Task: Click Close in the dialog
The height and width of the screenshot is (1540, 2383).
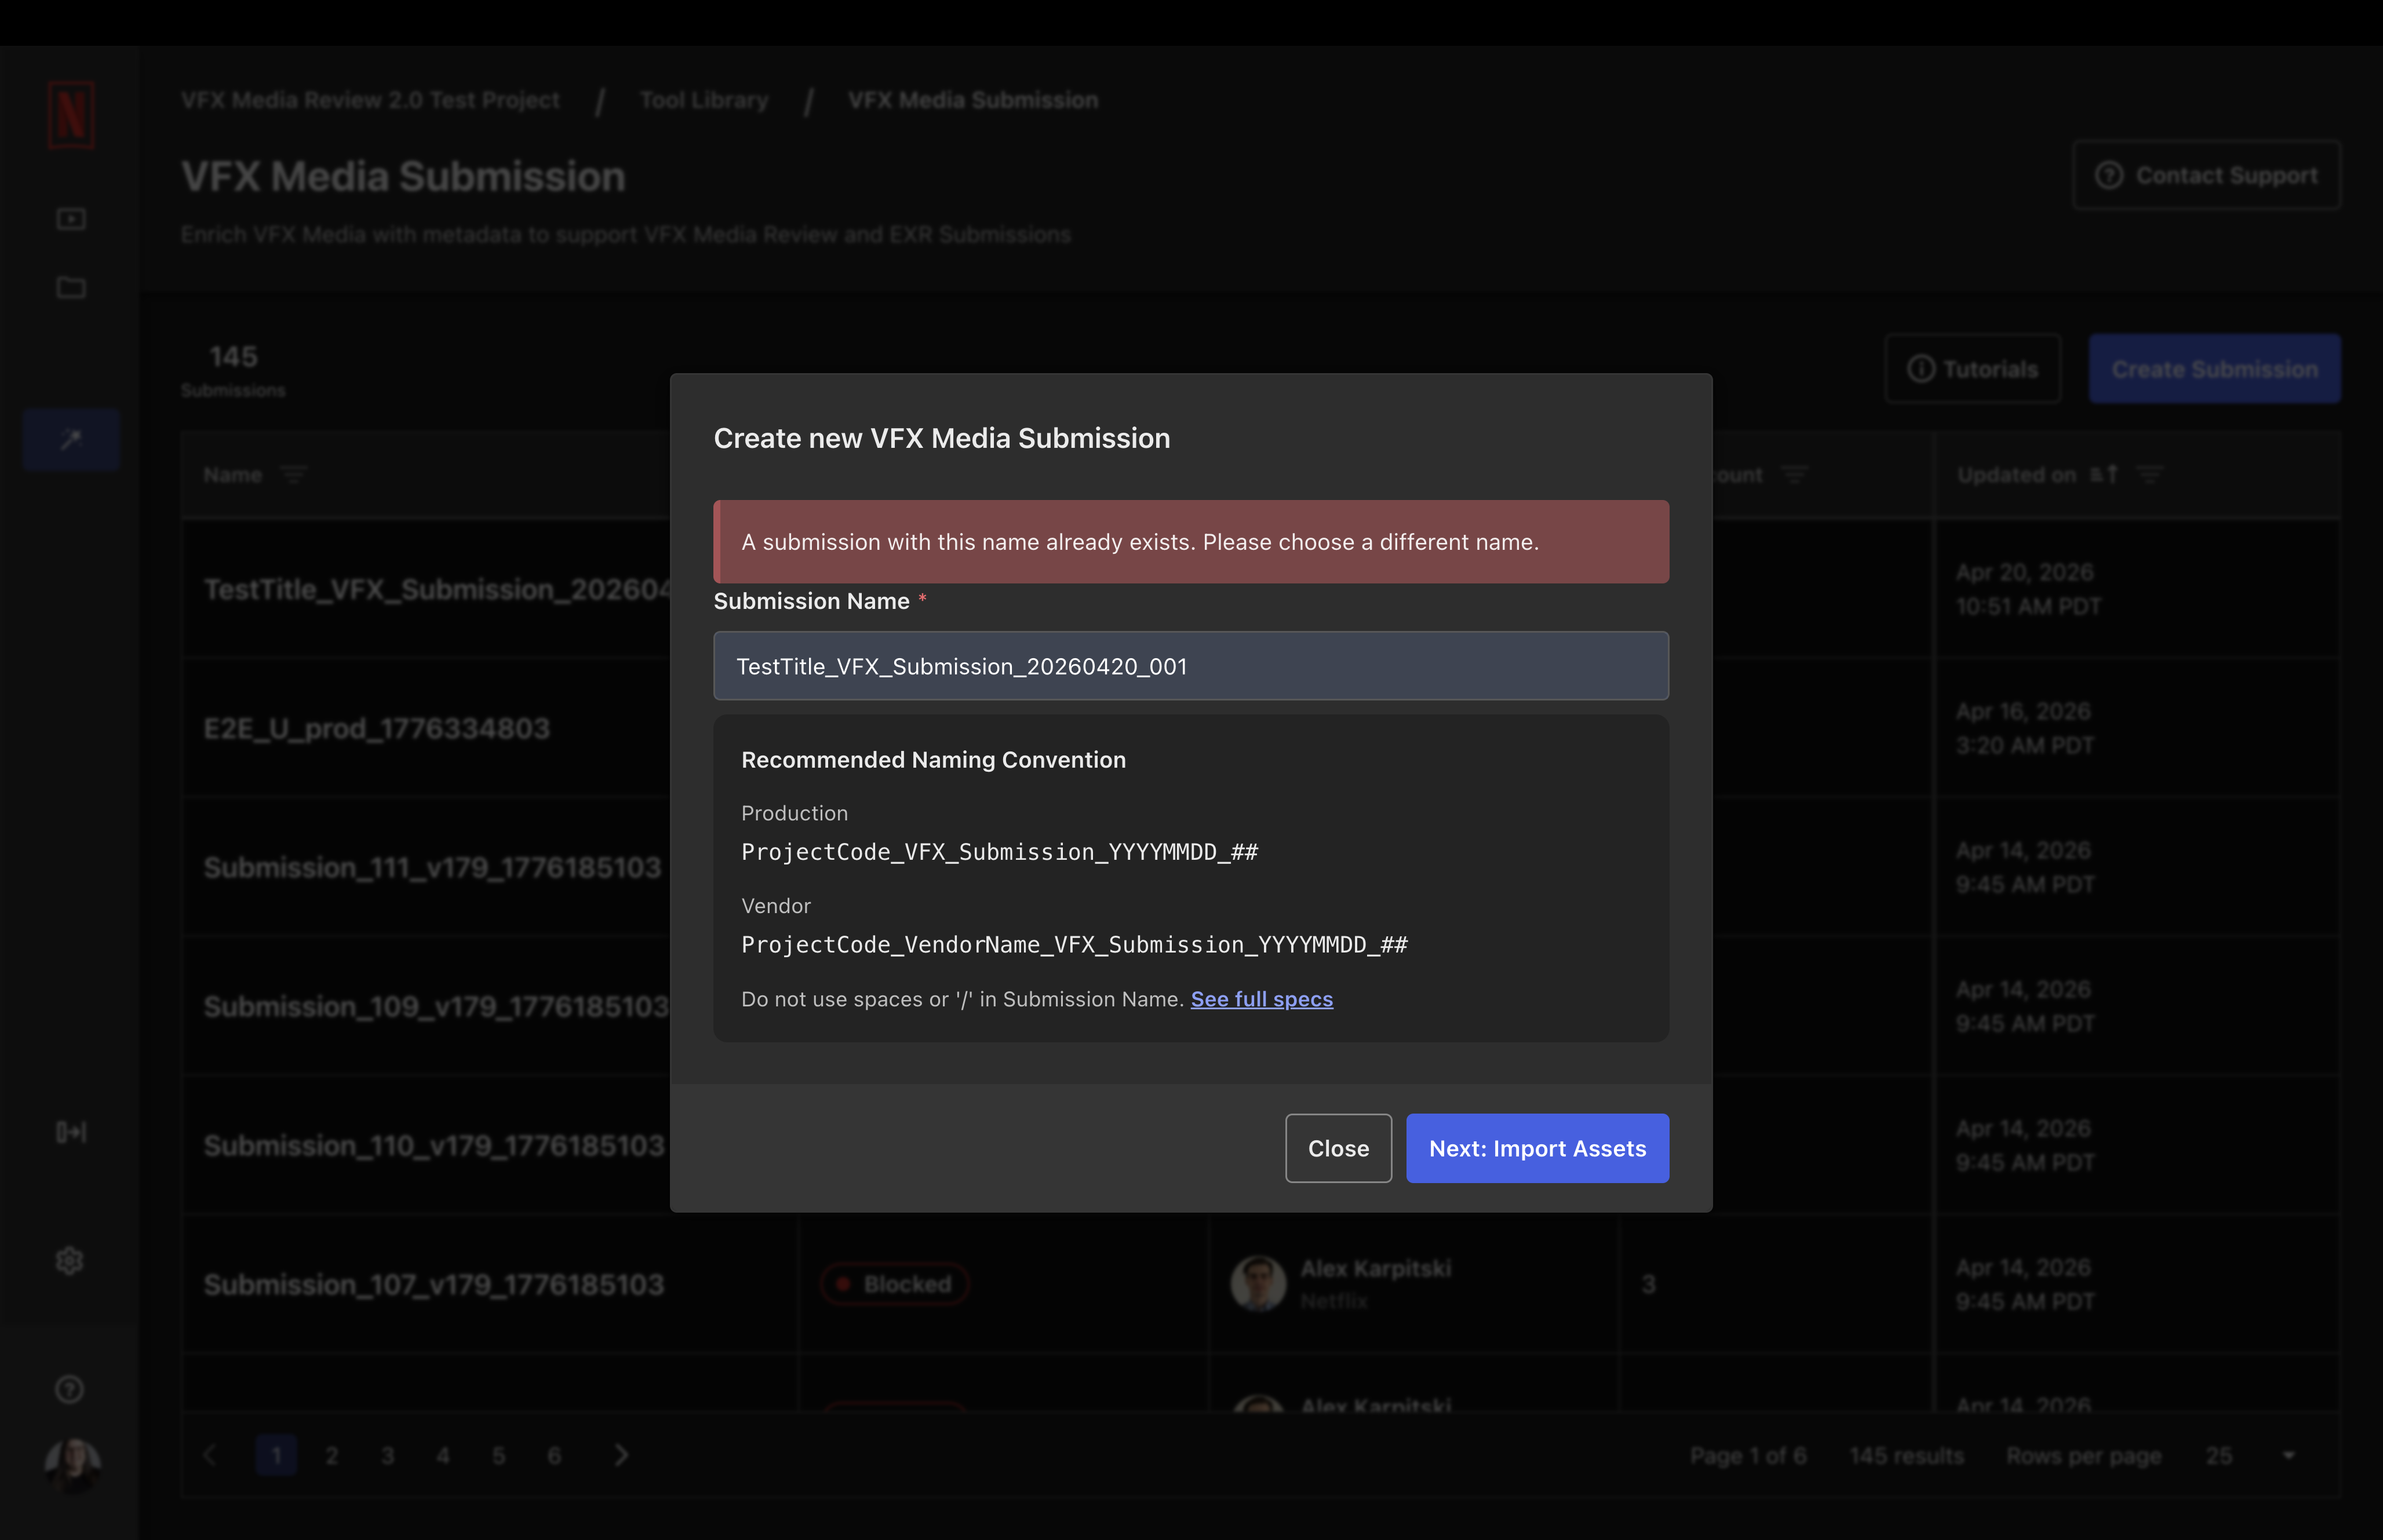Action: [1338, 1148]
